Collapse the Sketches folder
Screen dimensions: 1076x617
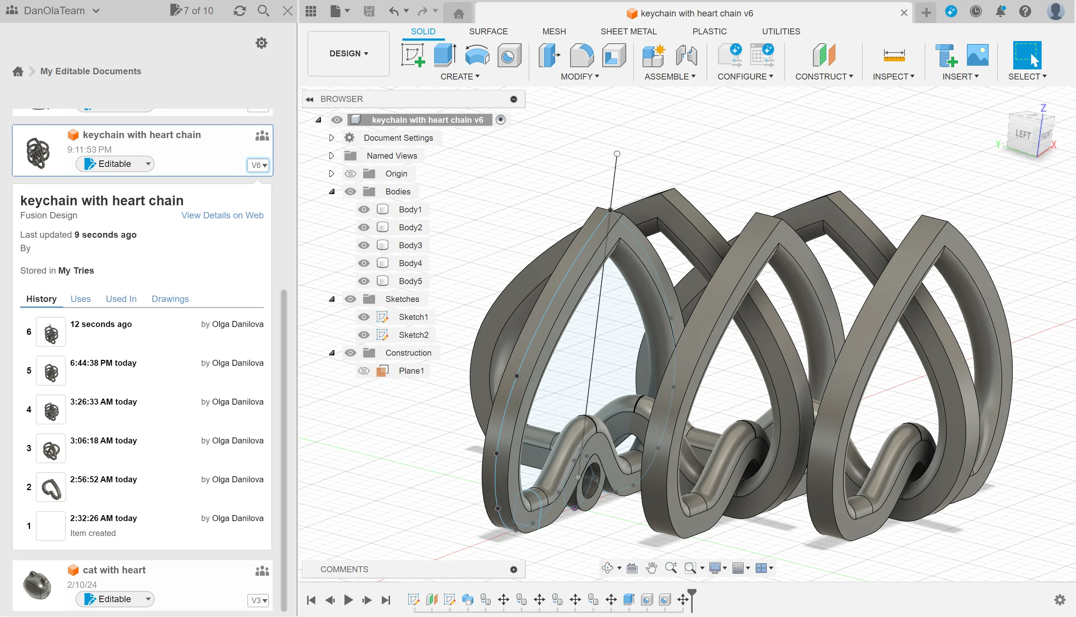(332, 299)
